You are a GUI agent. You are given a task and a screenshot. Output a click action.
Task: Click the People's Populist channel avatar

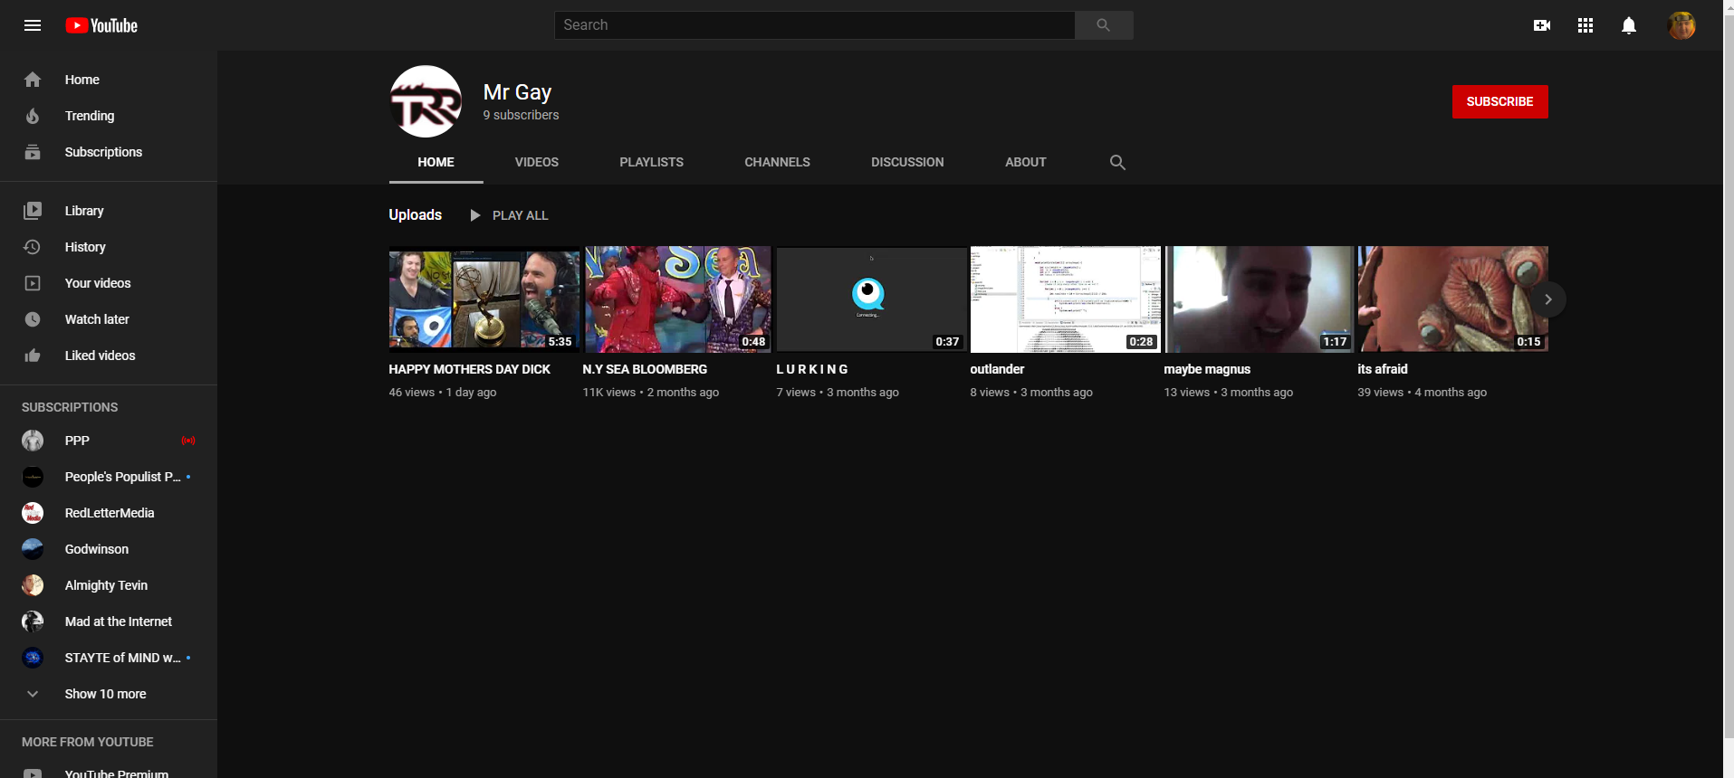[x=33, y=477]
